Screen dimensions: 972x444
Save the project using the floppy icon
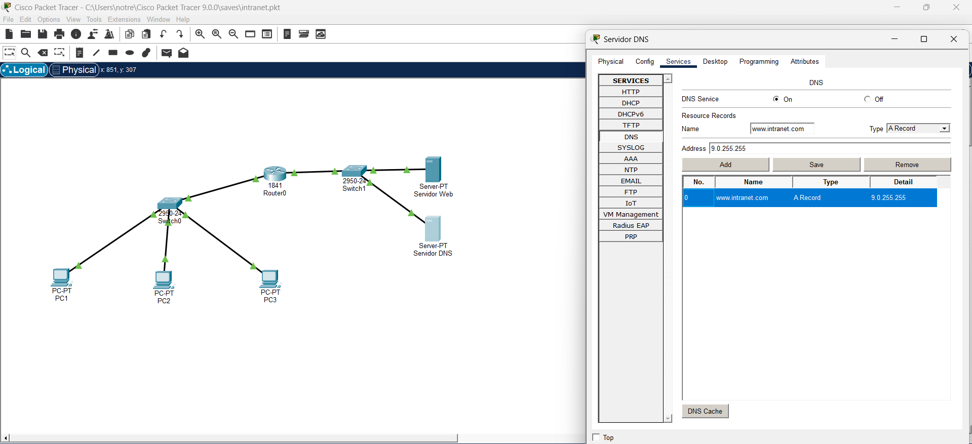(43, 34)
